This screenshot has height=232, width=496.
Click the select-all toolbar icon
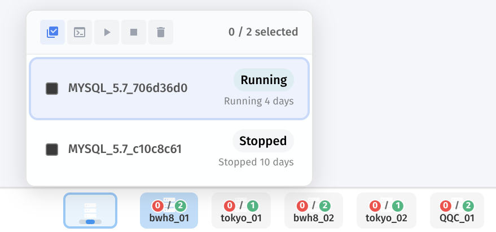tap(52, 32)
